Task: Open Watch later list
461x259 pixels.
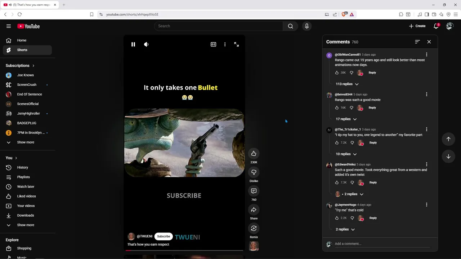Action: 27,187
